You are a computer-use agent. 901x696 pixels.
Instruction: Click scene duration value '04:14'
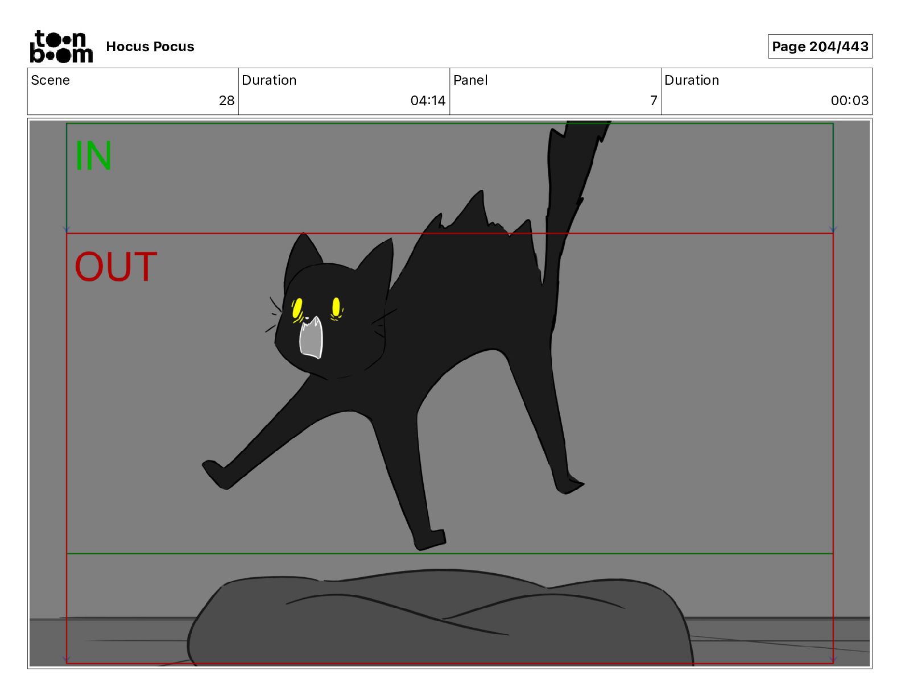pos(428,101)
